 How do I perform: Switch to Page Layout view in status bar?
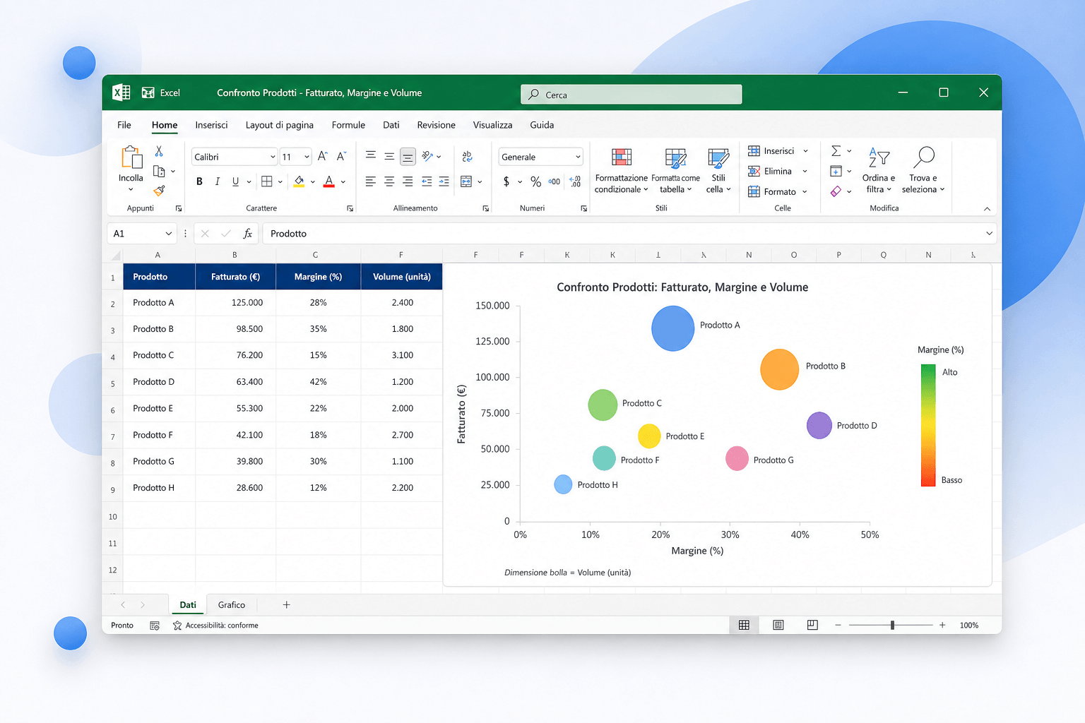pos(778,625)
